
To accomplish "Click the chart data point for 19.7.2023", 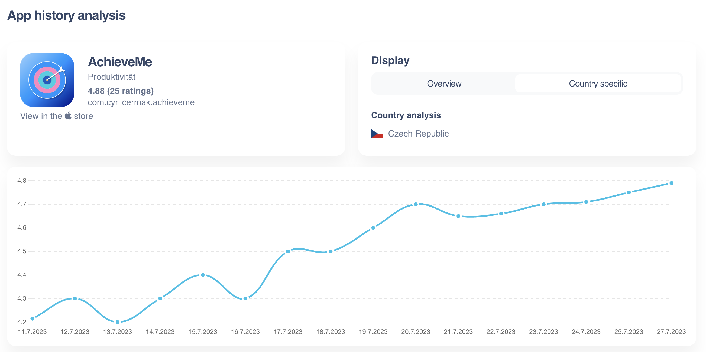I will pyautogui.click(x=373, y=228).
